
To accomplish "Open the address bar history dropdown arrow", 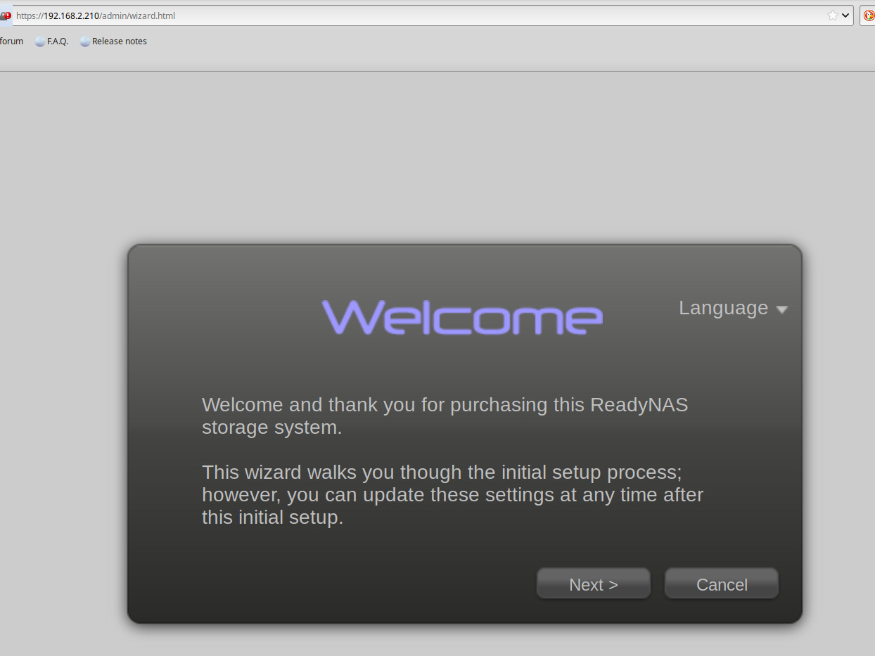I will click(x=846, y=15).
